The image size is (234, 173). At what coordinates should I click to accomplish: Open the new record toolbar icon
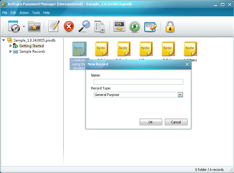tap(14, 26)
